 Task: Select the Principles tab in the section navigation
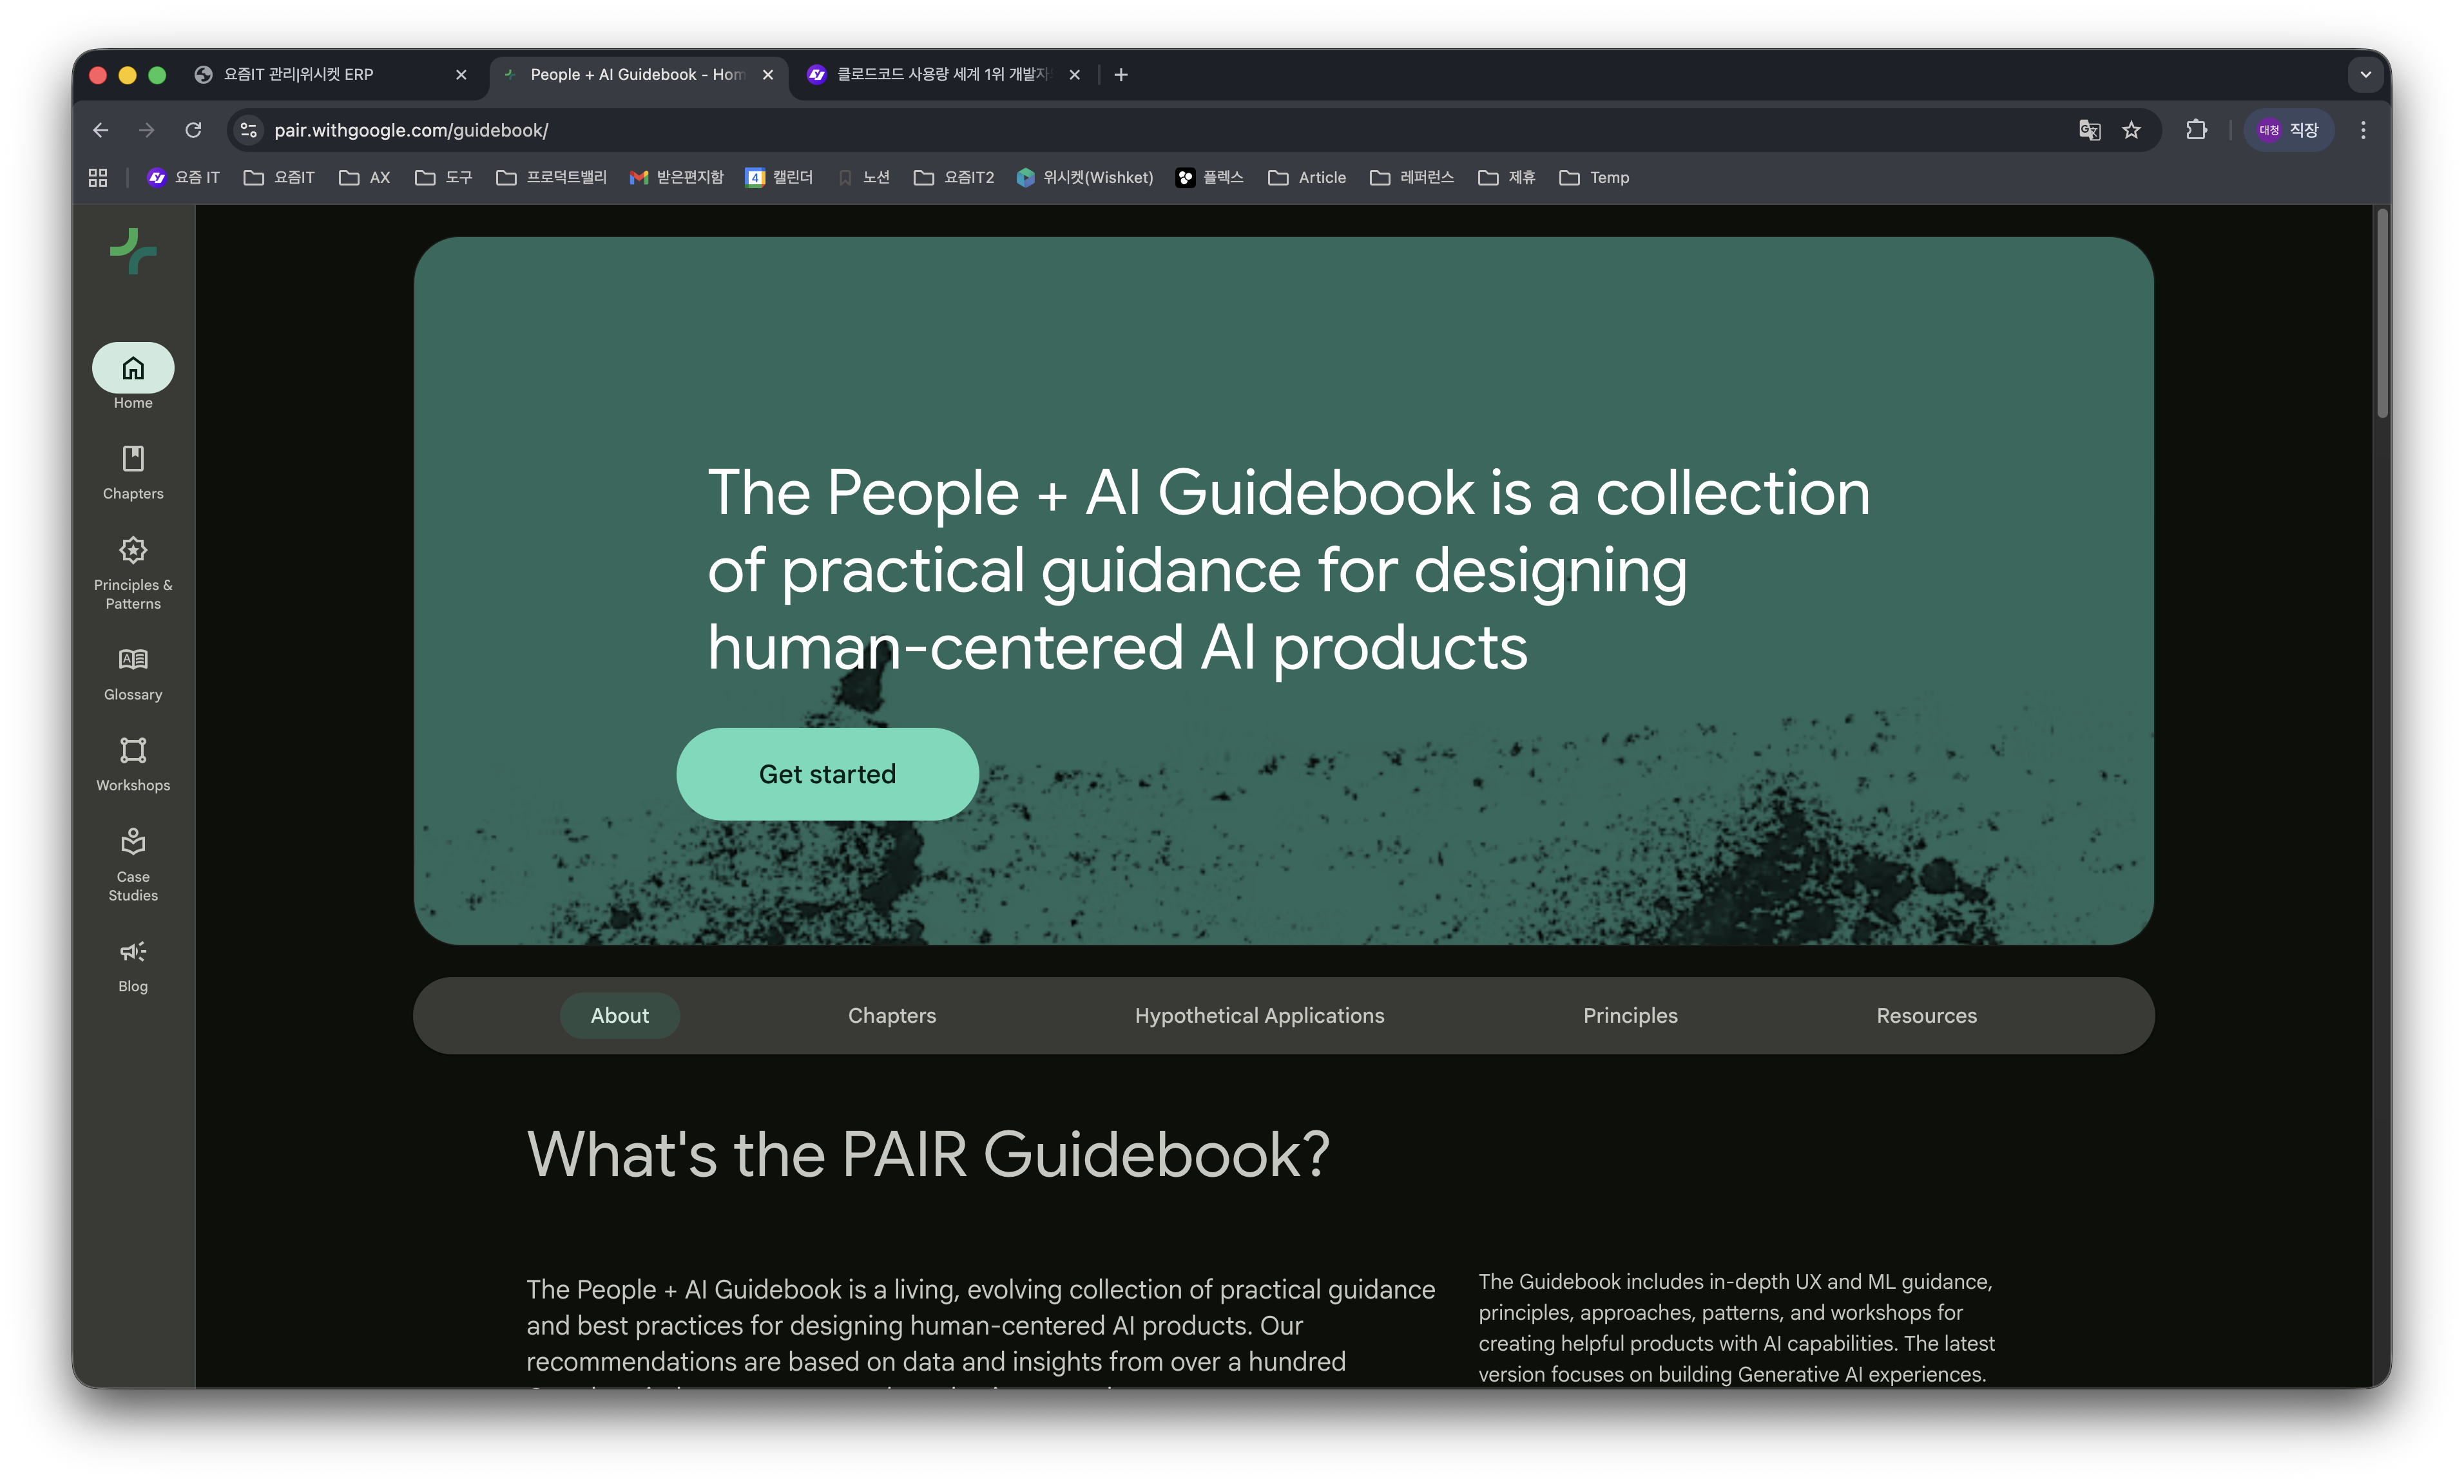1630,1015
